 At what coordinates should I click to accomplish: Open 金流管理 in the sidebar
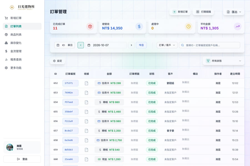pyautogui.click(x=22, y=51)
